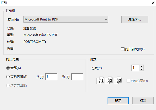Choose the 选定范围(S) radio option
156x110 pixels.
(8, 85)
